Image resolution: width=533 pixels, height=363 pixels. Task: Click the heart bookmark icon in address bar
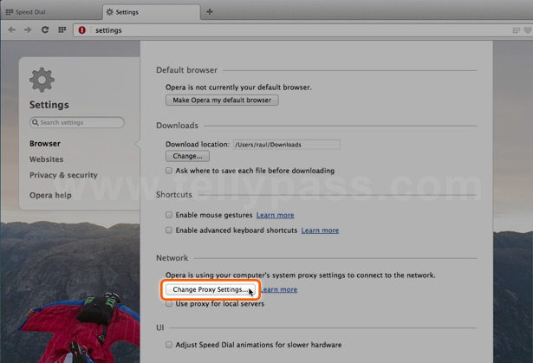528,30
